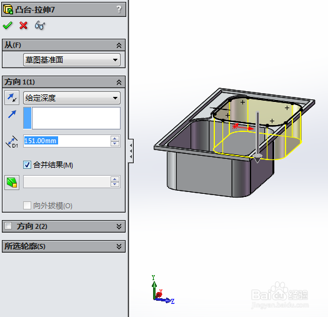Click the 凸台-拉伸7 title text
The image size is (328, 317).
coord(35,9)
